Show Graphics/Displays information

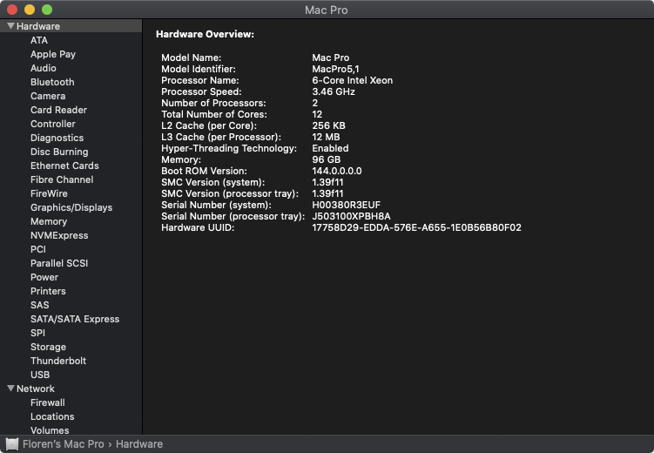click(71, 207)
